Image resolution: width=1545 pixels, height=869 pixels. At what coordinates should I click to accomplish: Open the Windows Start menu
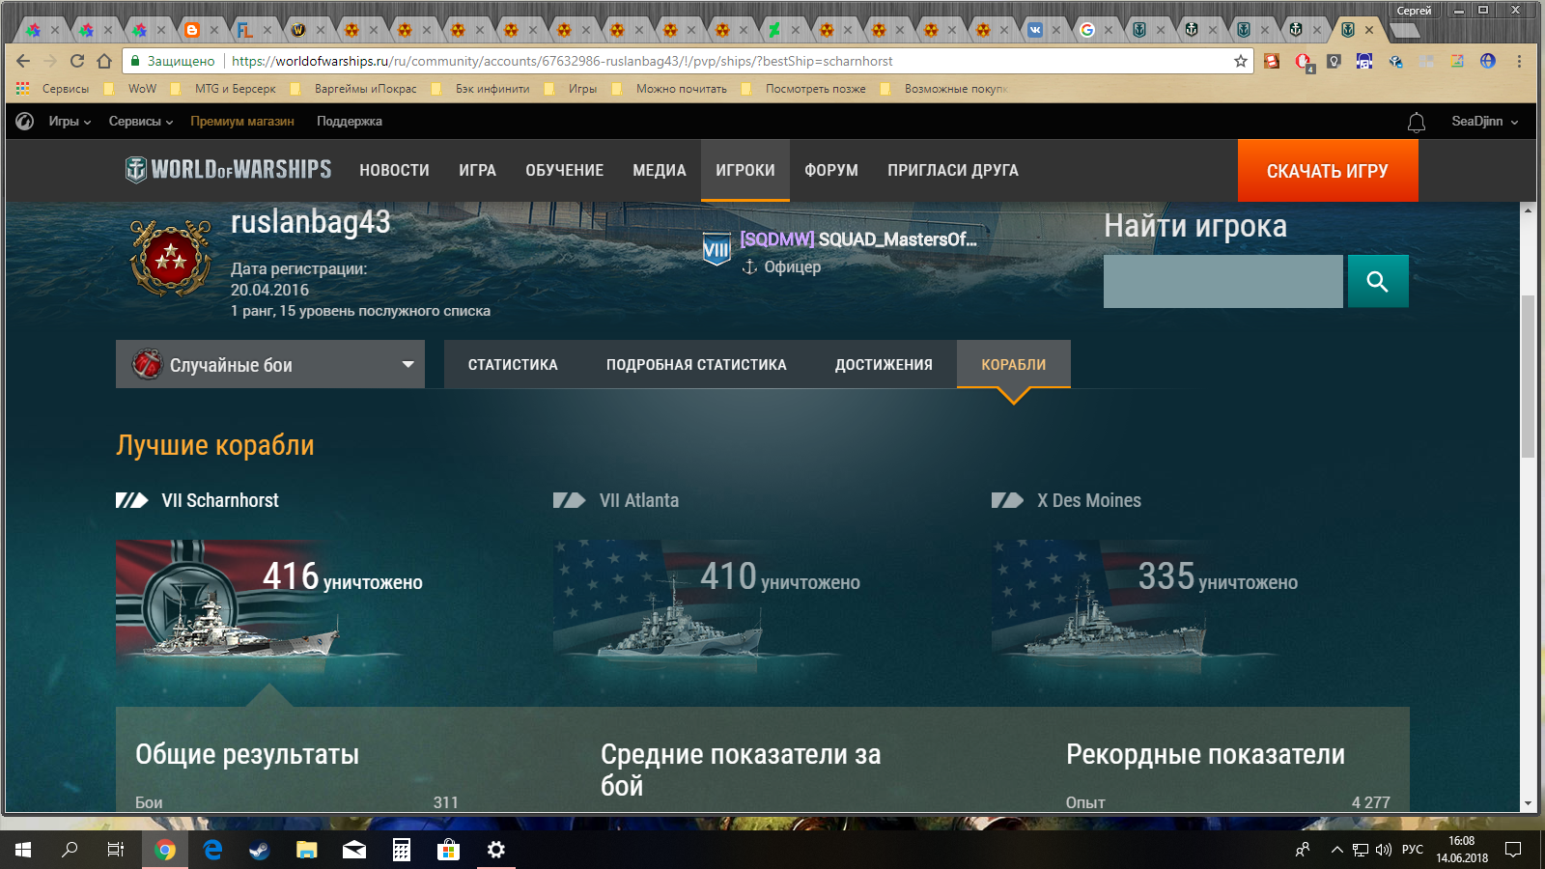pyautogui.click(x=23, y=850)
